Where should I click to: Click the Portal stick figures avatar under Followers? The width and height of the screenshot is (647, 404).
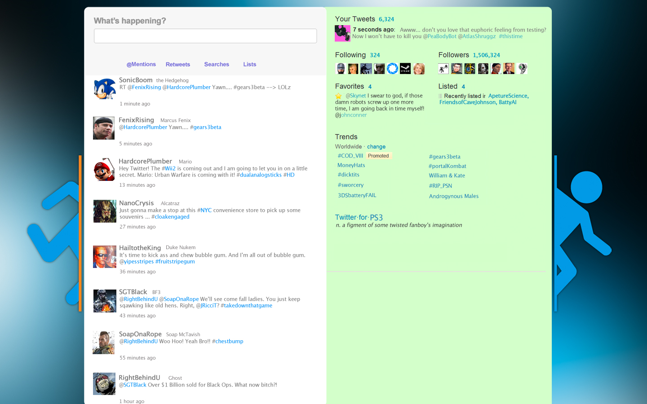click(x=443, y=69)
